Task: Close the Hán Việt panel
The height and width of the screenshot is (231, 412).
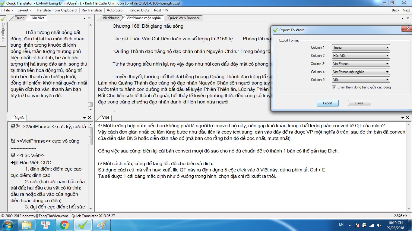Action: point(90,18)
